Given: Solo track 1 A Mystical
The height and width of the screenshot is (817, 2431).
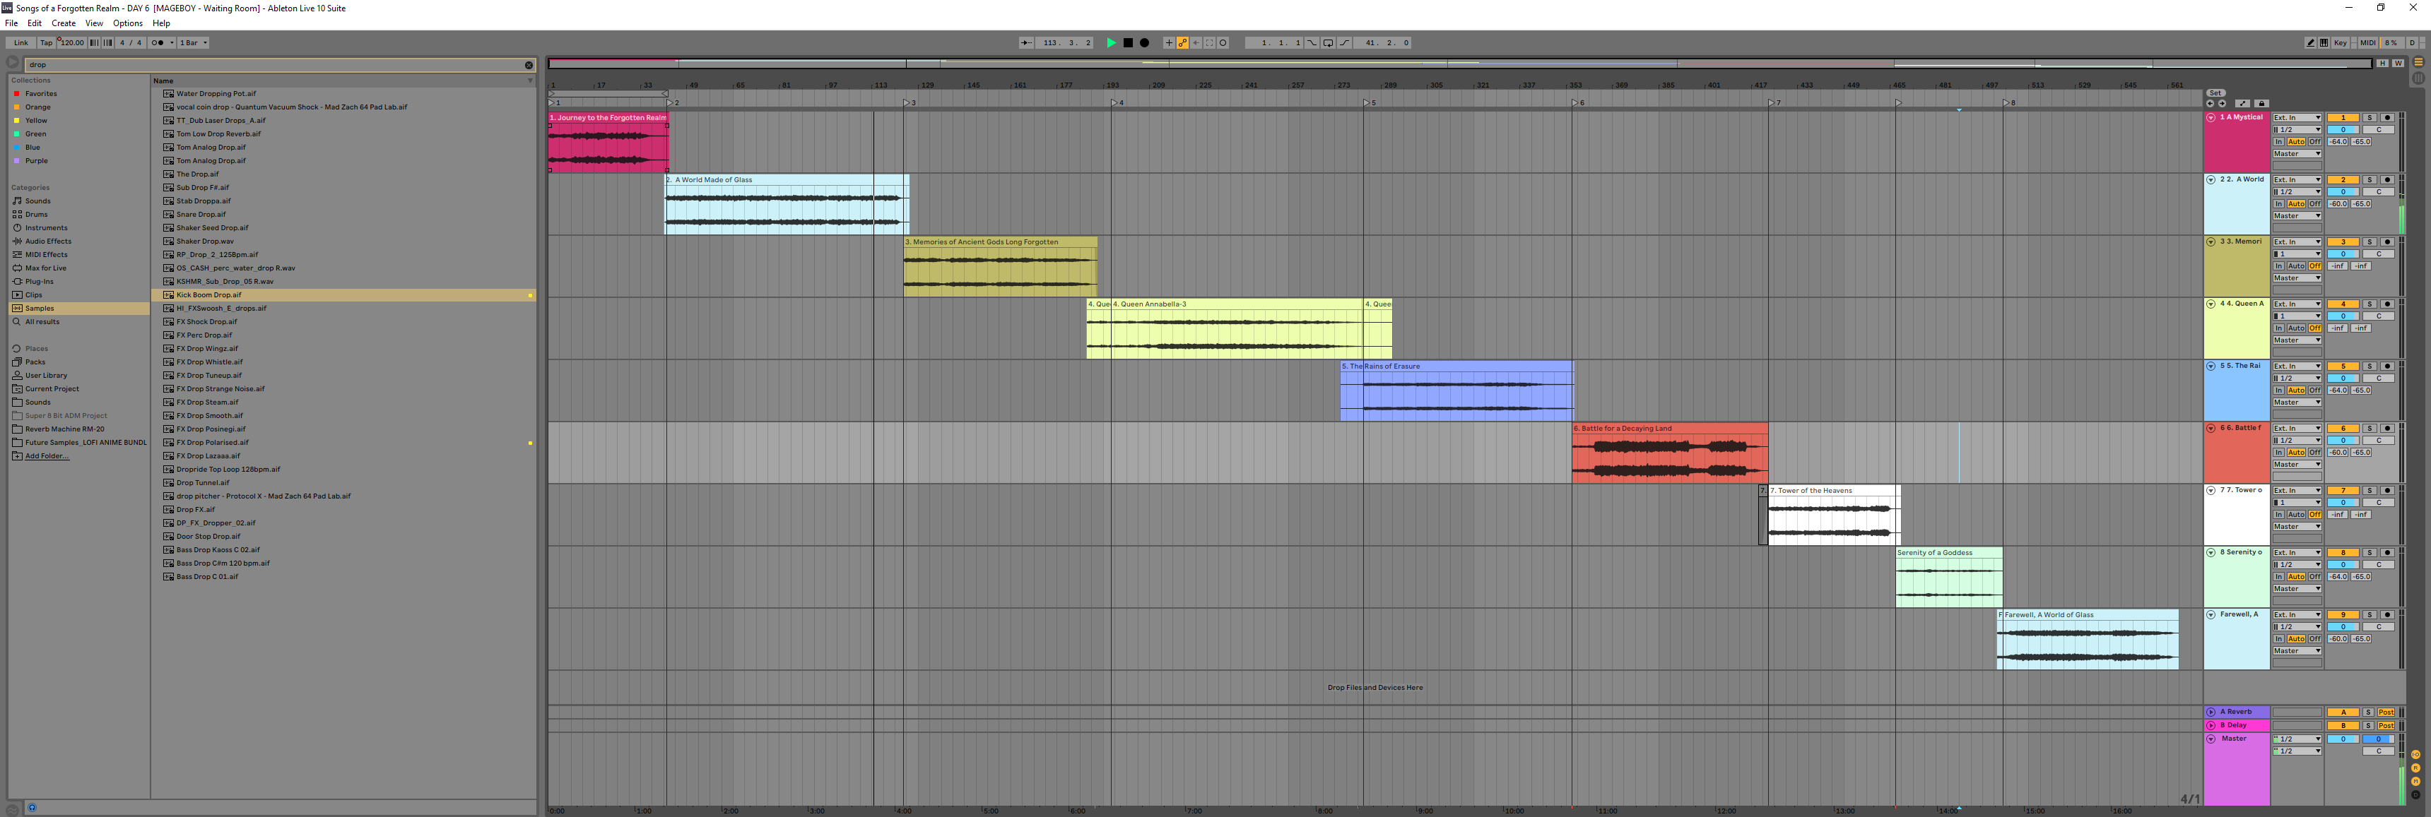Looking at the screenshot, I should (x=2370, y=118).
